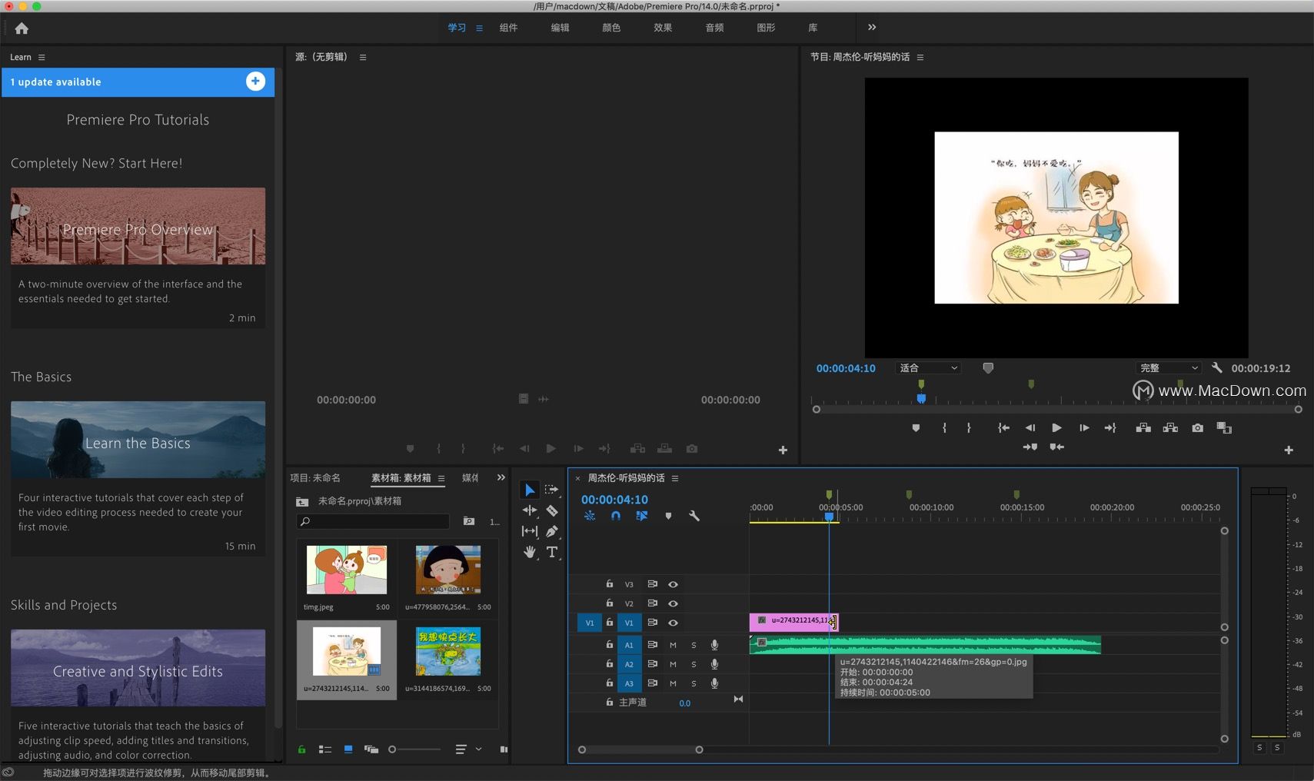Click the update available plus button
Viewport: 1314px width, 781px height.
(x=255, y=81)
